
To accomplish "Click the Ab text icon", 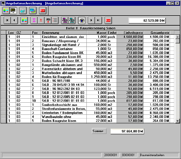I will [x=48, y=20].
